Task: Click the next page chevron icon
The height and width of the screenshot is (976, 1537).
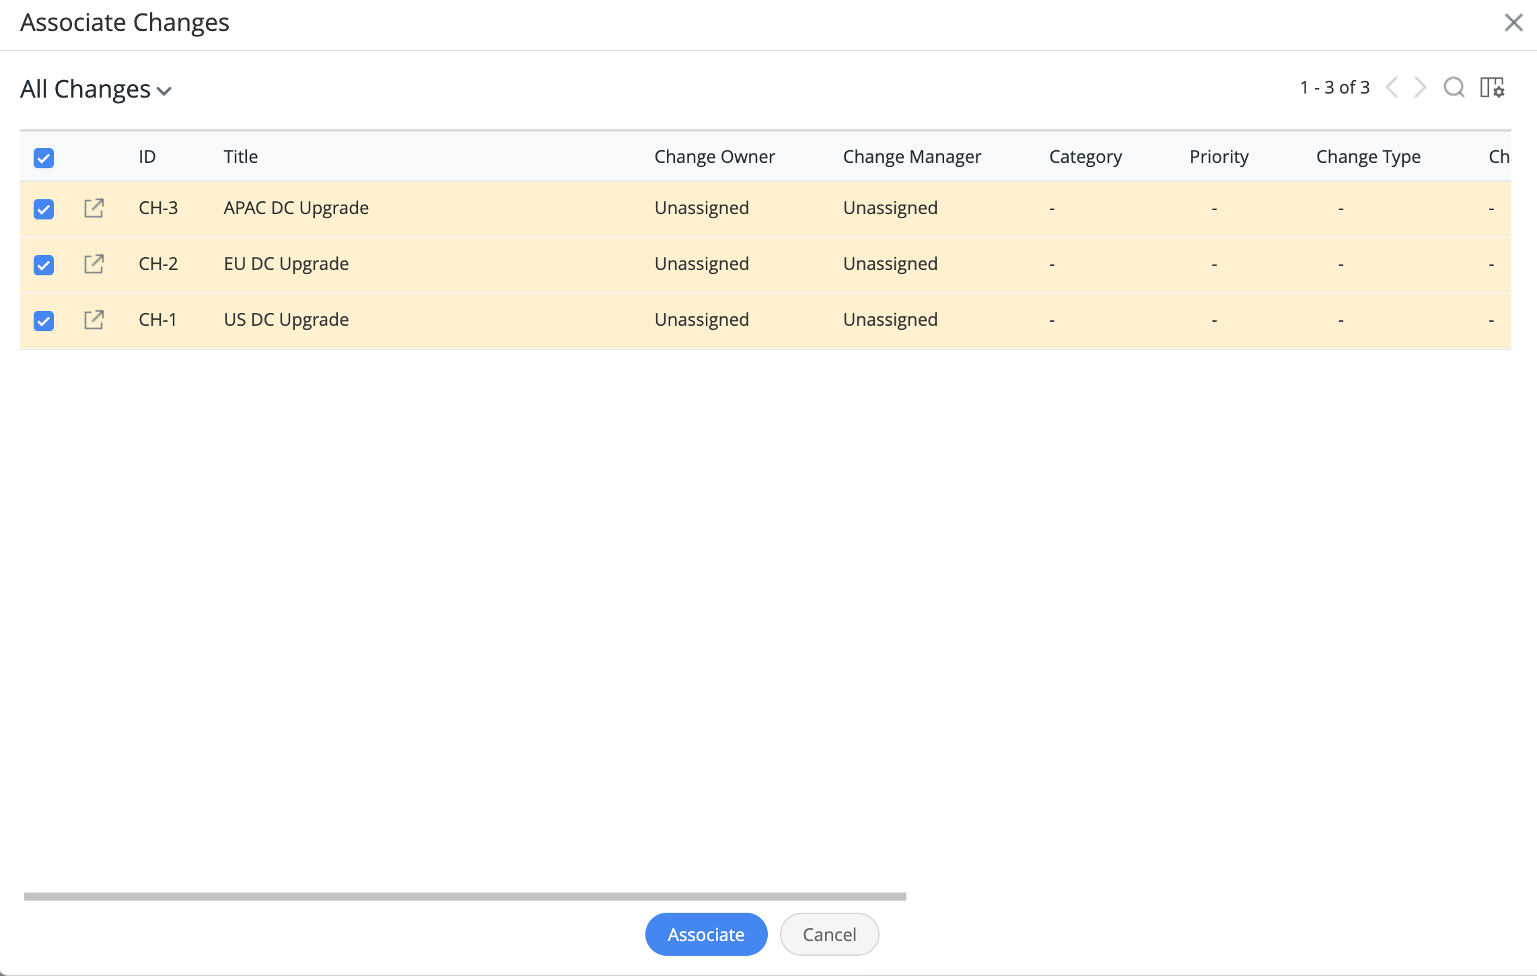Action: 1419,88
